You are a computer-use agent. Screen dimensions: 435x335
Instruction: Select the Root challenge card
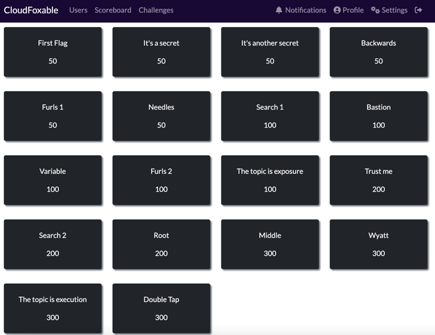point(161,244)
